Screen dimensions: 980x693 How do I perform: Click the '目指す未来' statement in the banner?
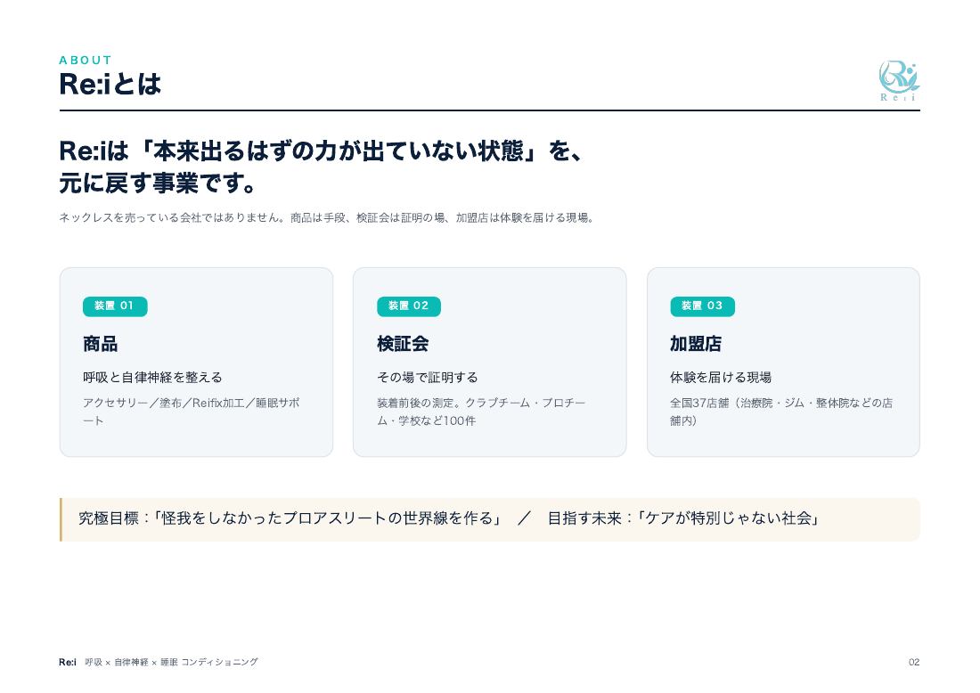tap(684, 518)
